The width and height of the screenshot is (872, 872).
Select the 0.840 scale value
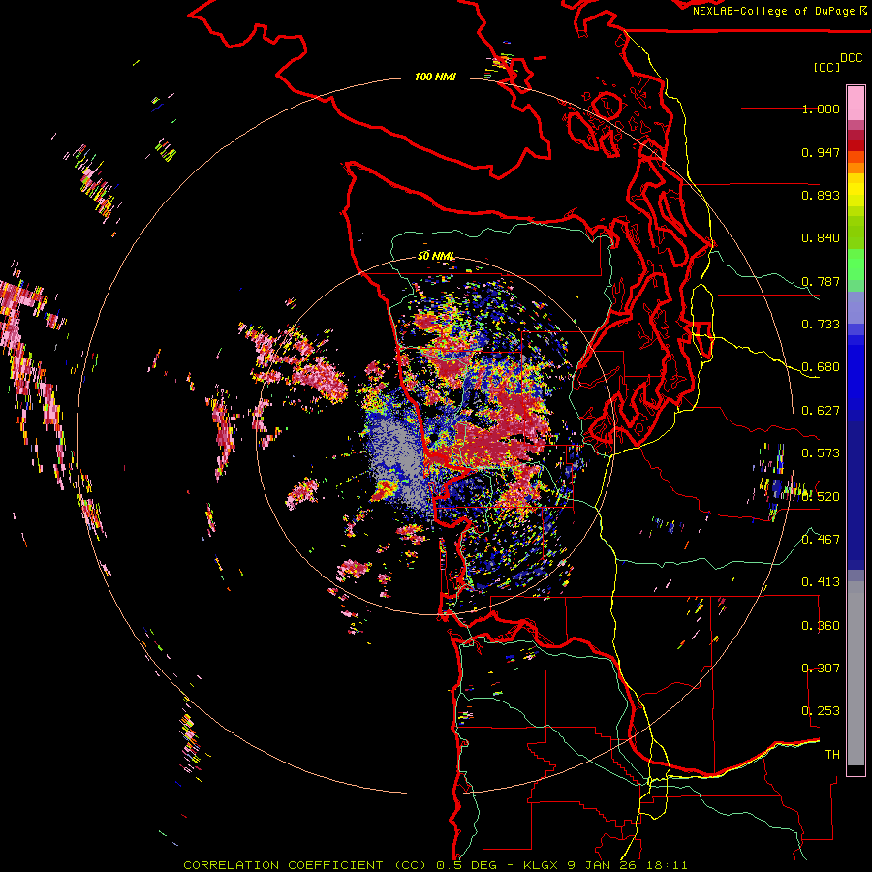(821, 238)
